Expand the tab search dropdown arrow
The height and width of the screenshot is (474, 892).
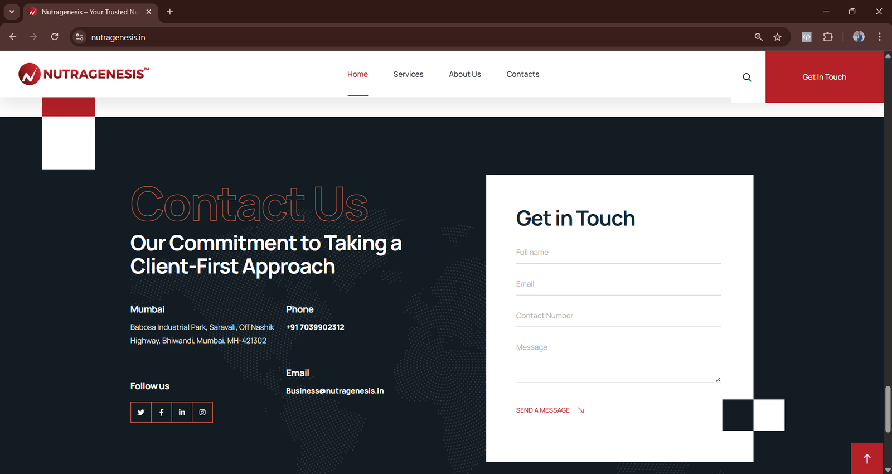[12, 12]
